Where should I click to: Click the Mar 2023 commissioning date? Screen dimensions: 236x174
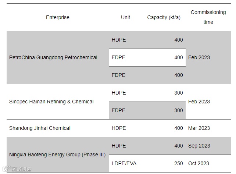pos(199,128)
